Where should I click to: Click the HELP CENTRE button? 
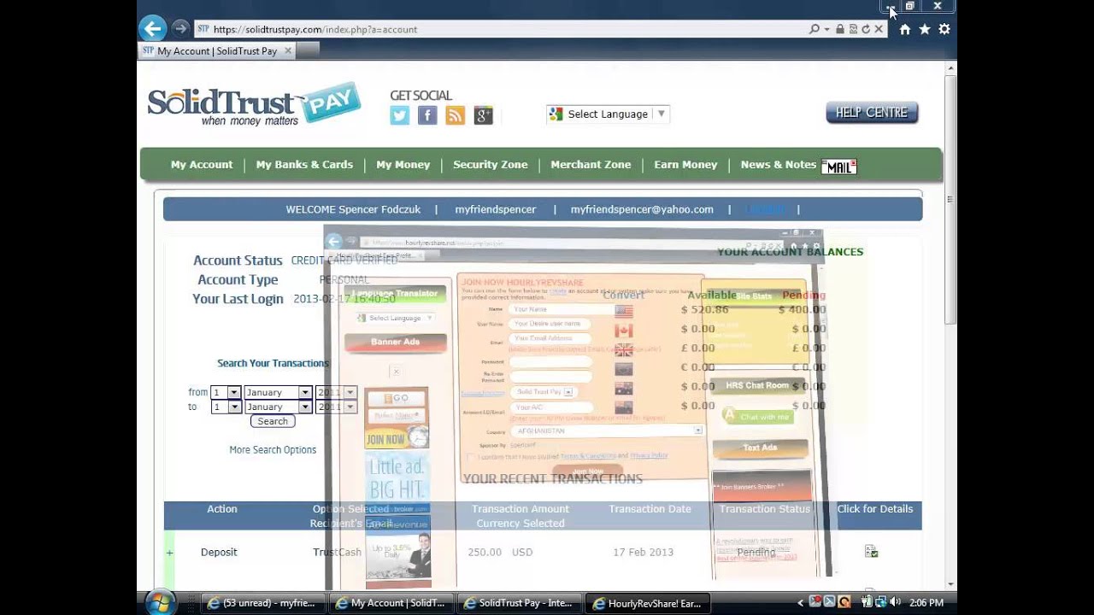(x=872, y=113)
